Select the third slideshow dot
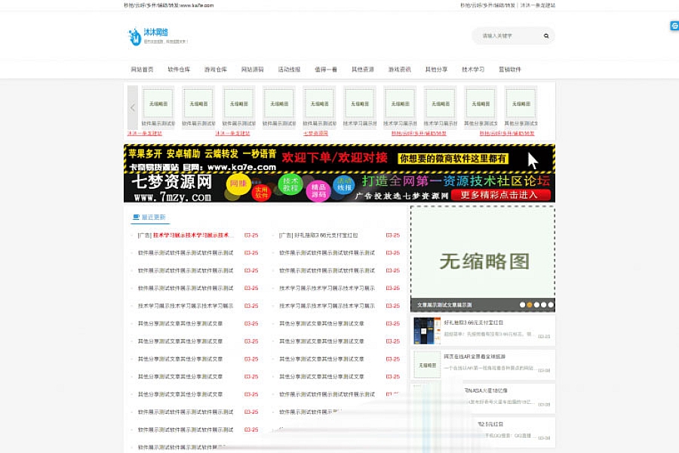Viewport: 679px width, 453px height. 536,305
